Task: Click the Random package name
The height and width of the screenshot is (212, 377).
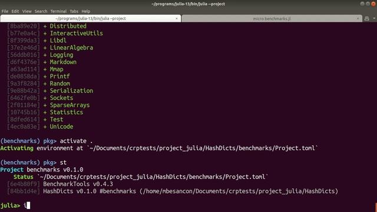Action: coord(60,84)
